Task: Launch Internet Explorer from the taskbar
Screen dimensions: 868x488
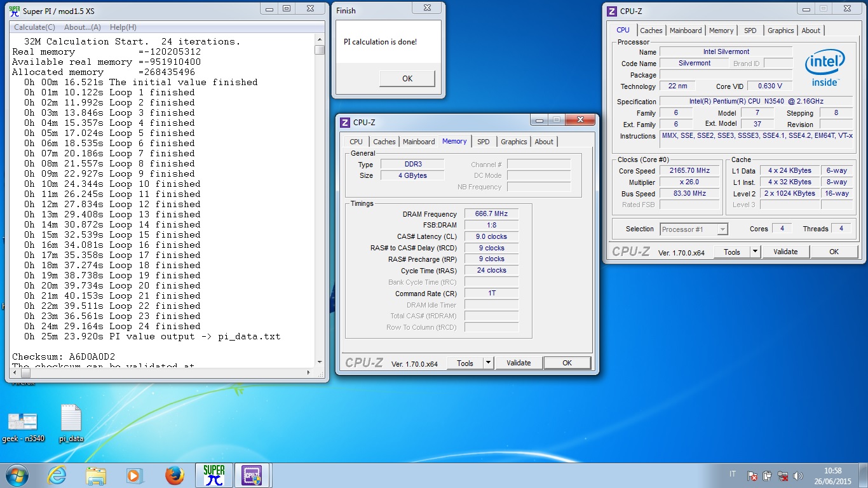Action: 57,475
